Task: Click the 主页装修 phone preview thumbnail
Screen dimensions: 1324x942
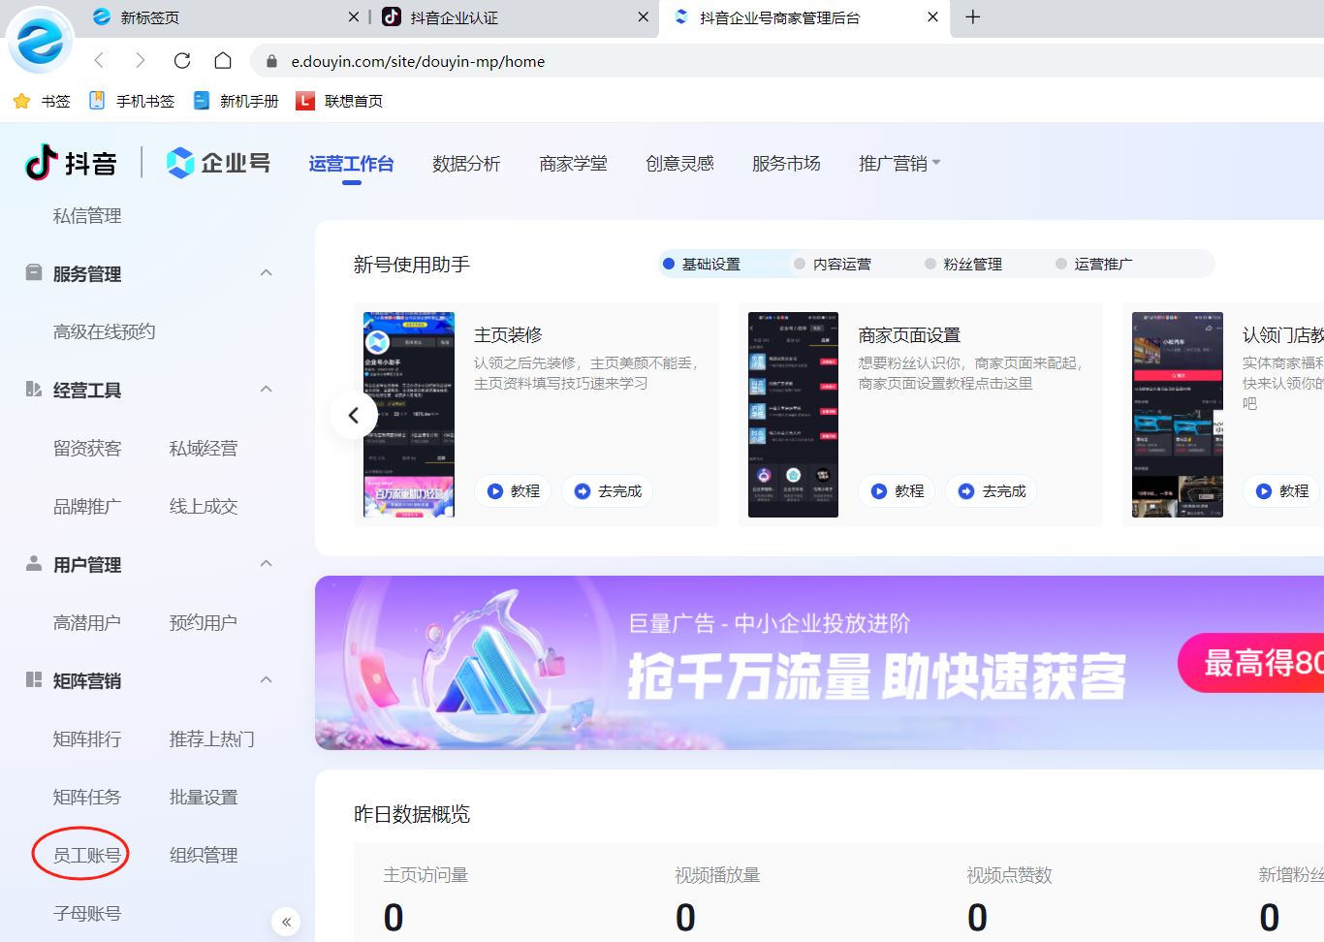Action: pyautogui.click(x=409, y=415)
